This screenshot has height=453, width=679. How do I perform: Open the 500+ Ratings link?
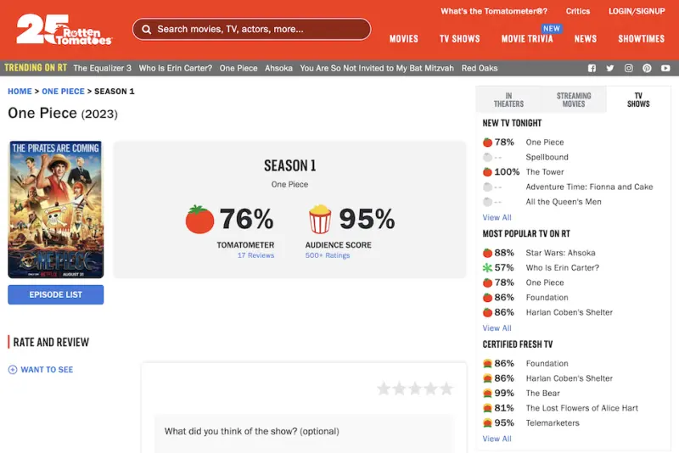pyautogui.click(x=328, y=255)
